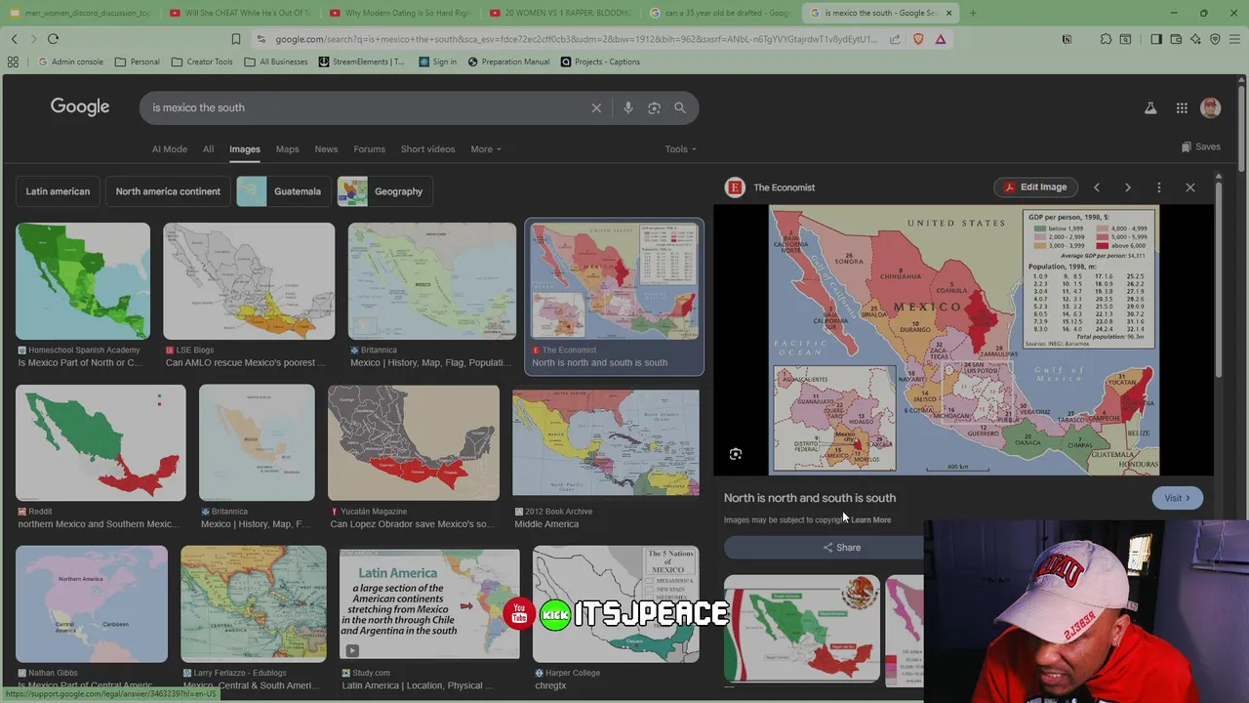Open the Brave Wallet icon

(x=1176, y=39)
